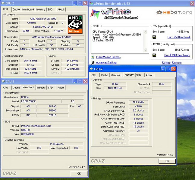Open Cache tab in top-left CPU-Z window

tap(16, 10)
